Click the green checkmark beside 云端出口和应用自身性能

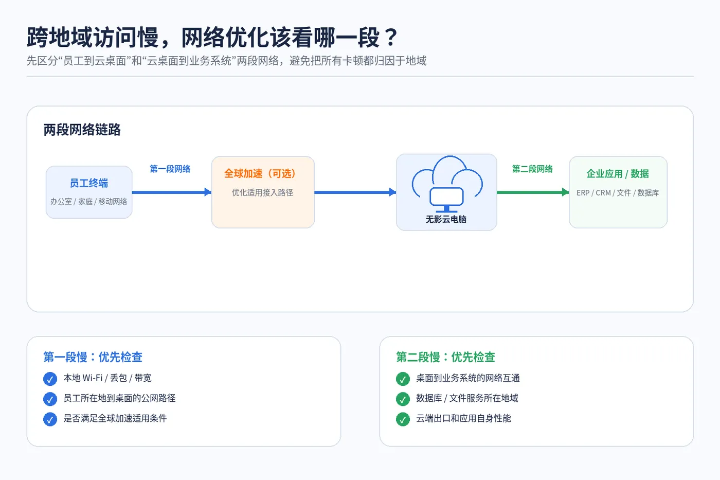click(x=403, y=419)
